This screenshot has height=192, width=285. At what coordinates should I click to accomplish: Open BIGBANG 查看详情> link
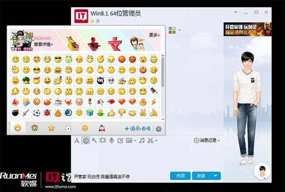click(43, 44)
